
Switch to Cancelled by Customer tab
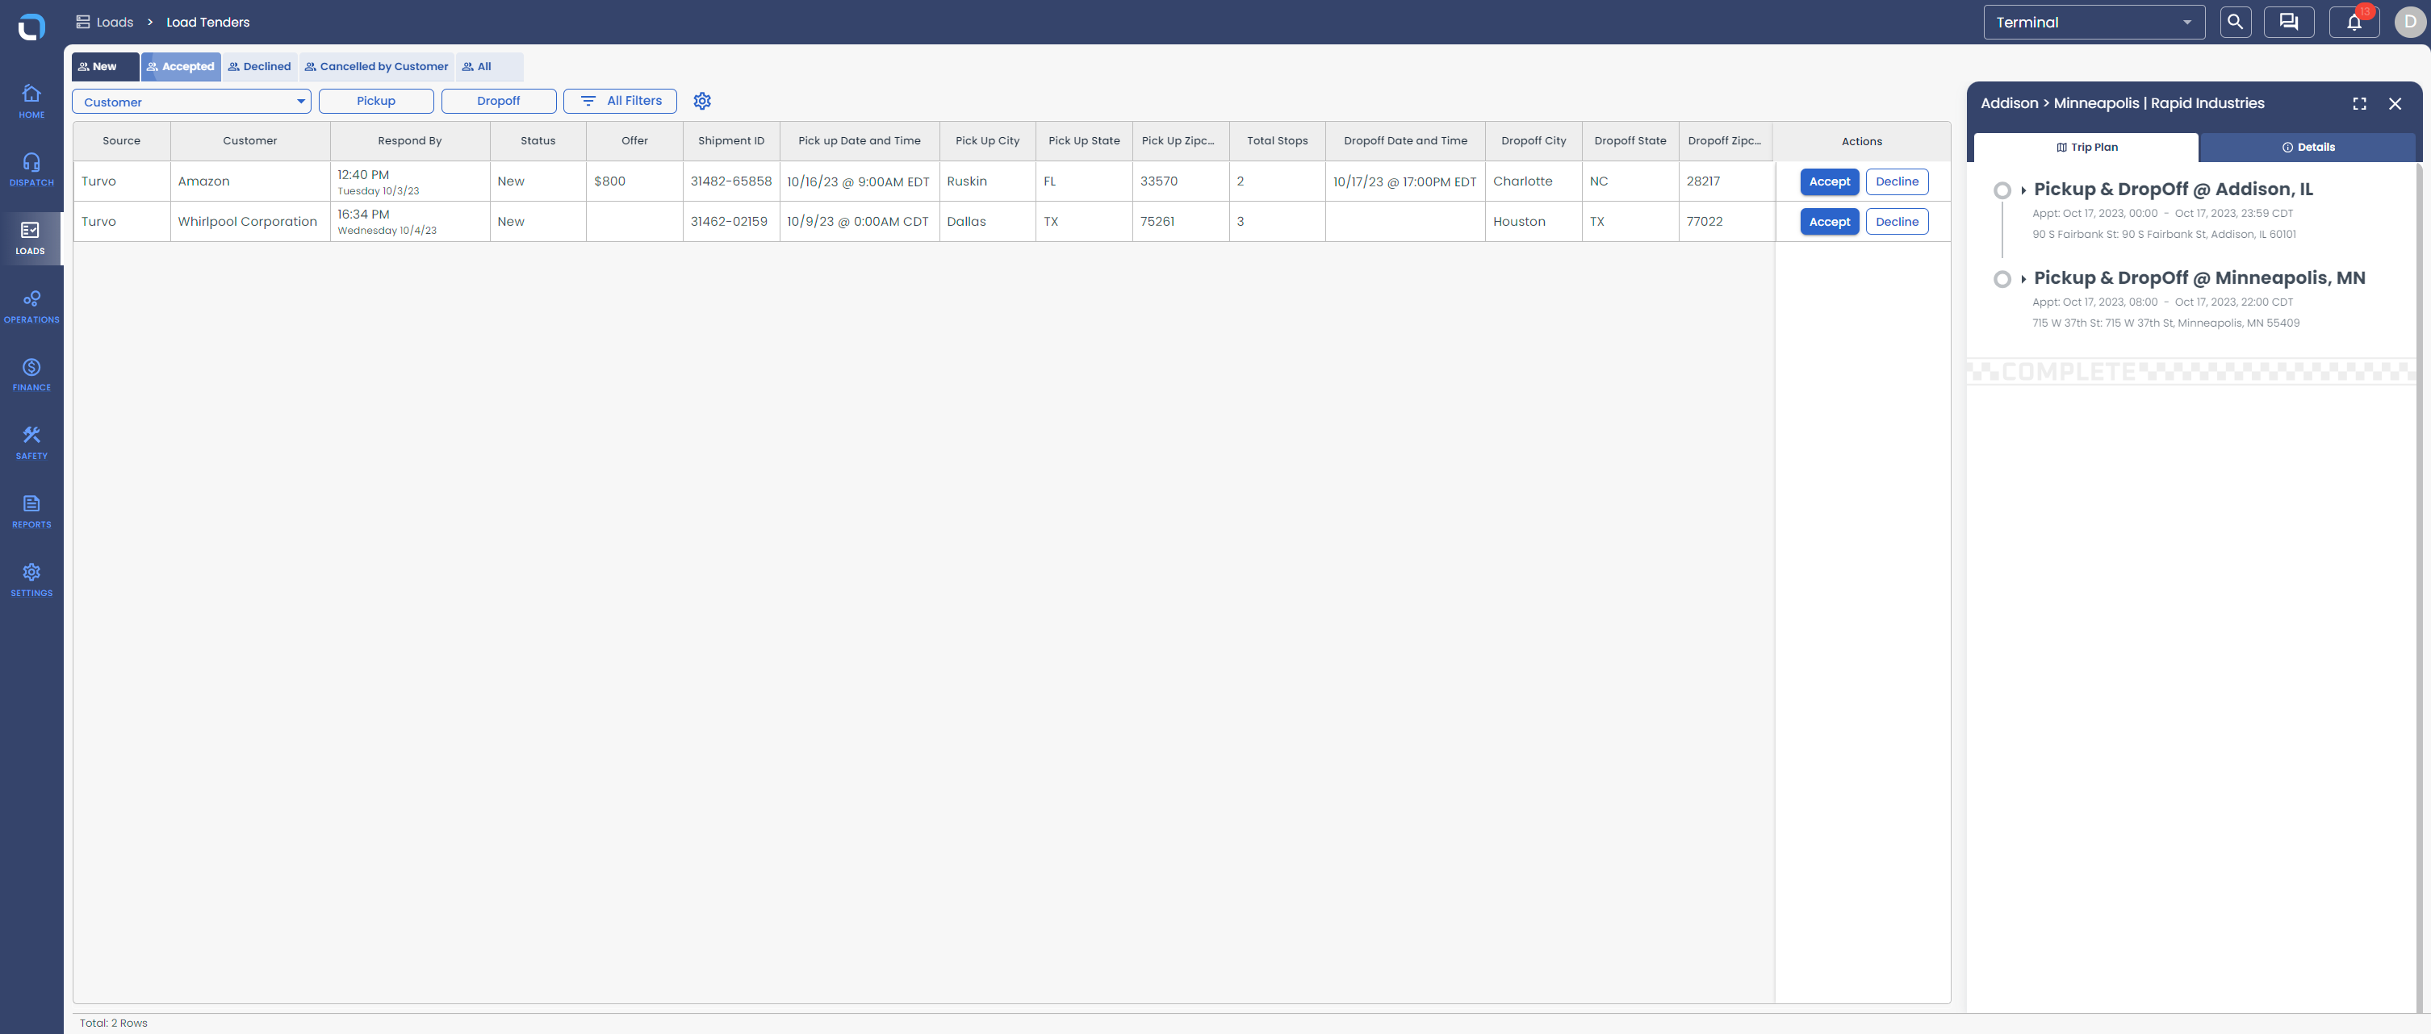point(377,66)
